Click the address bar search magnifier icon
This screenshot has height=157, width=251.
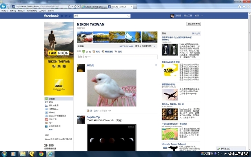coord(69,7)
